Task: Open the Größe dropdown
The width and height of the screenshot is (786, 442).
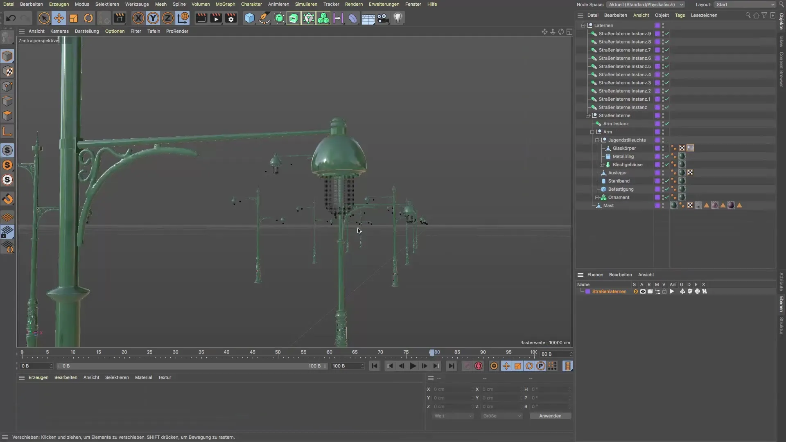Action: point(502,416)
